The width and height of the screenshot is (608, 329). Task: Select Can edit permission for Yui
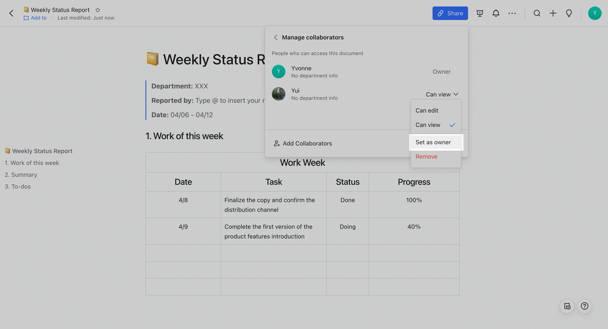click(427, 111)
